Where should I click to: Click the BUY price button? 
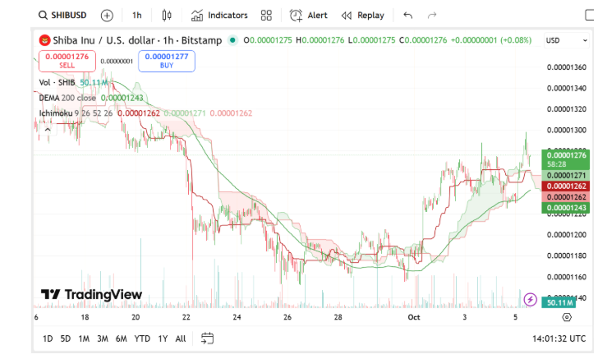click(166, 60)
